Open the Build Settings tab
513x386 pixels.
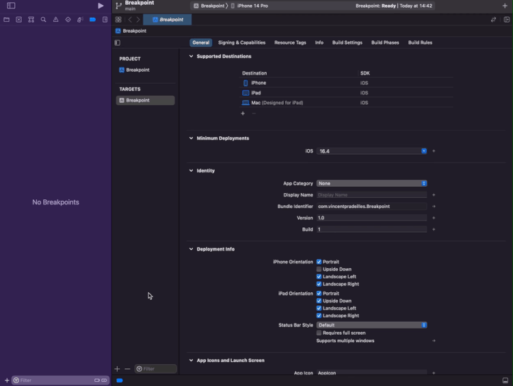(x=347, y=42)
